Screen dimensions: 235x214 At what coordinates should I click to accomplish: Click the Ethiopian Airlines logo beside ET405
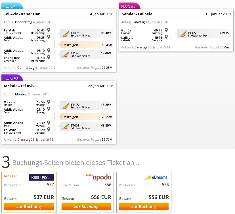point(66,34)
